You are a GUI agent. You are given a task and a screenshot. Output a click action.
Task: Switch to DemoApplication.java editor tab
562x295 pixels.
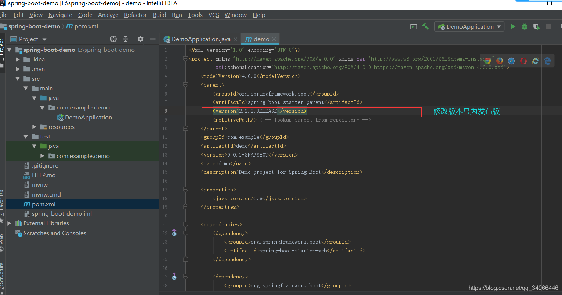point(201,39)
